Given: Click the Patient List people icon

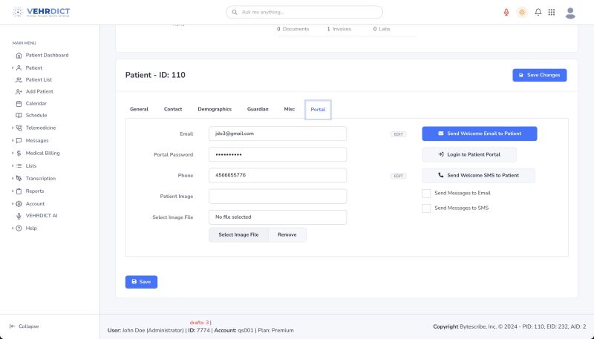Looking at the screenshot, I should click(x=19, y=80).
